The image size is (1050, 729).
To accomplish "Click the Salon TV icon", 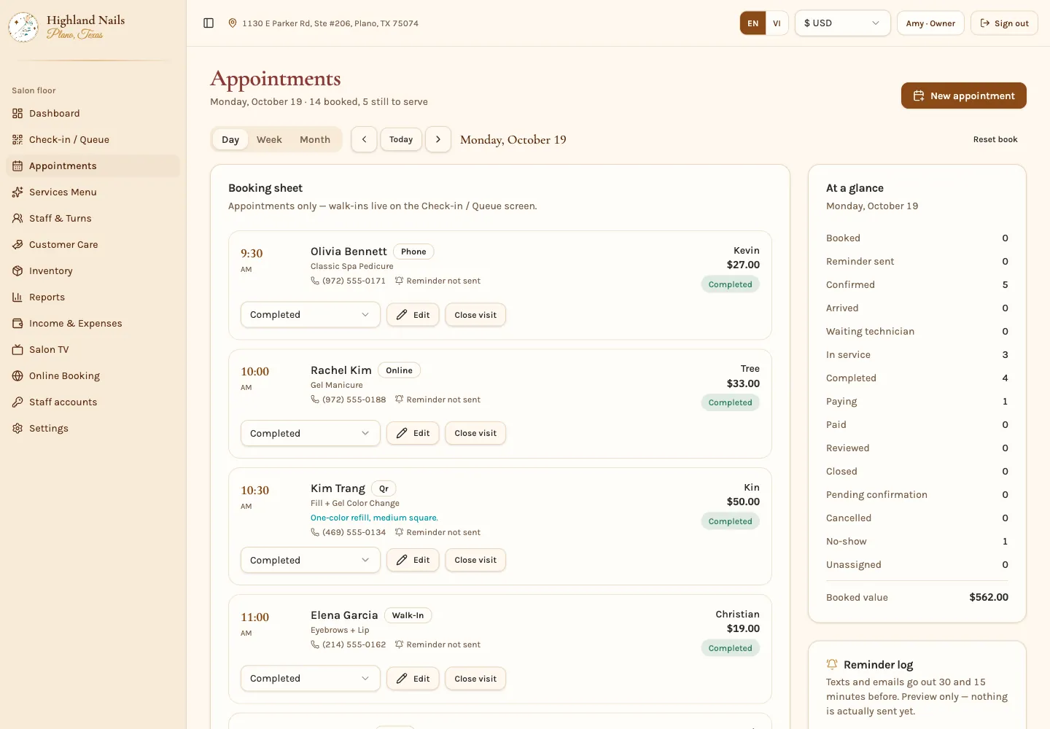I will click(x=17, y=350).
